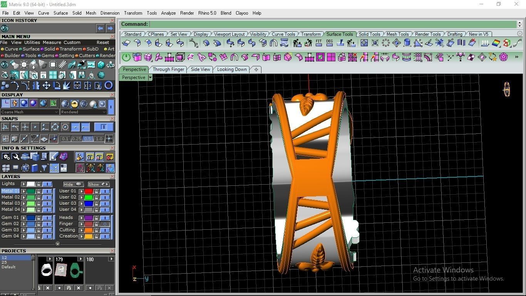Viewport: 526px width, 296px height.
Task: Click the rainbow surface analysis icon
Action: 496,43
